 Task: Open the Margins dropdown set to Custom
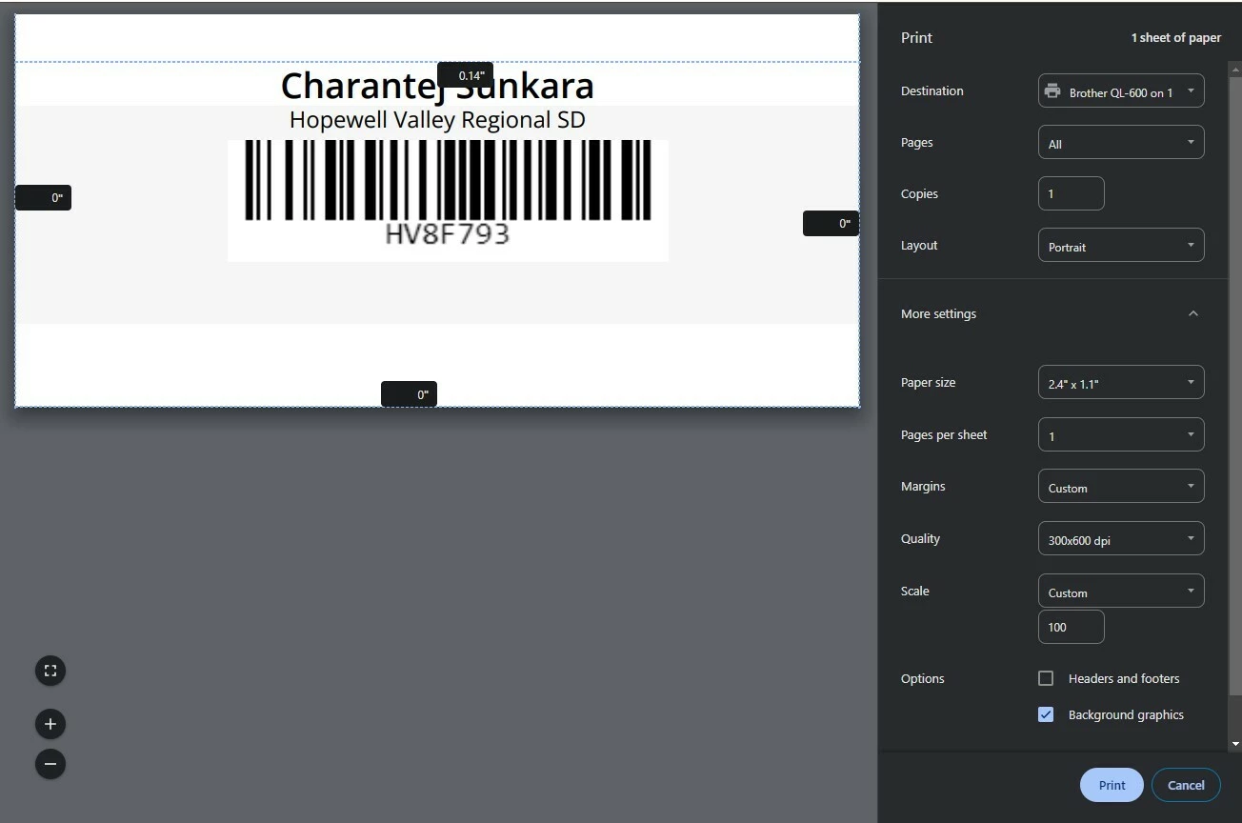click(1121, 487)
